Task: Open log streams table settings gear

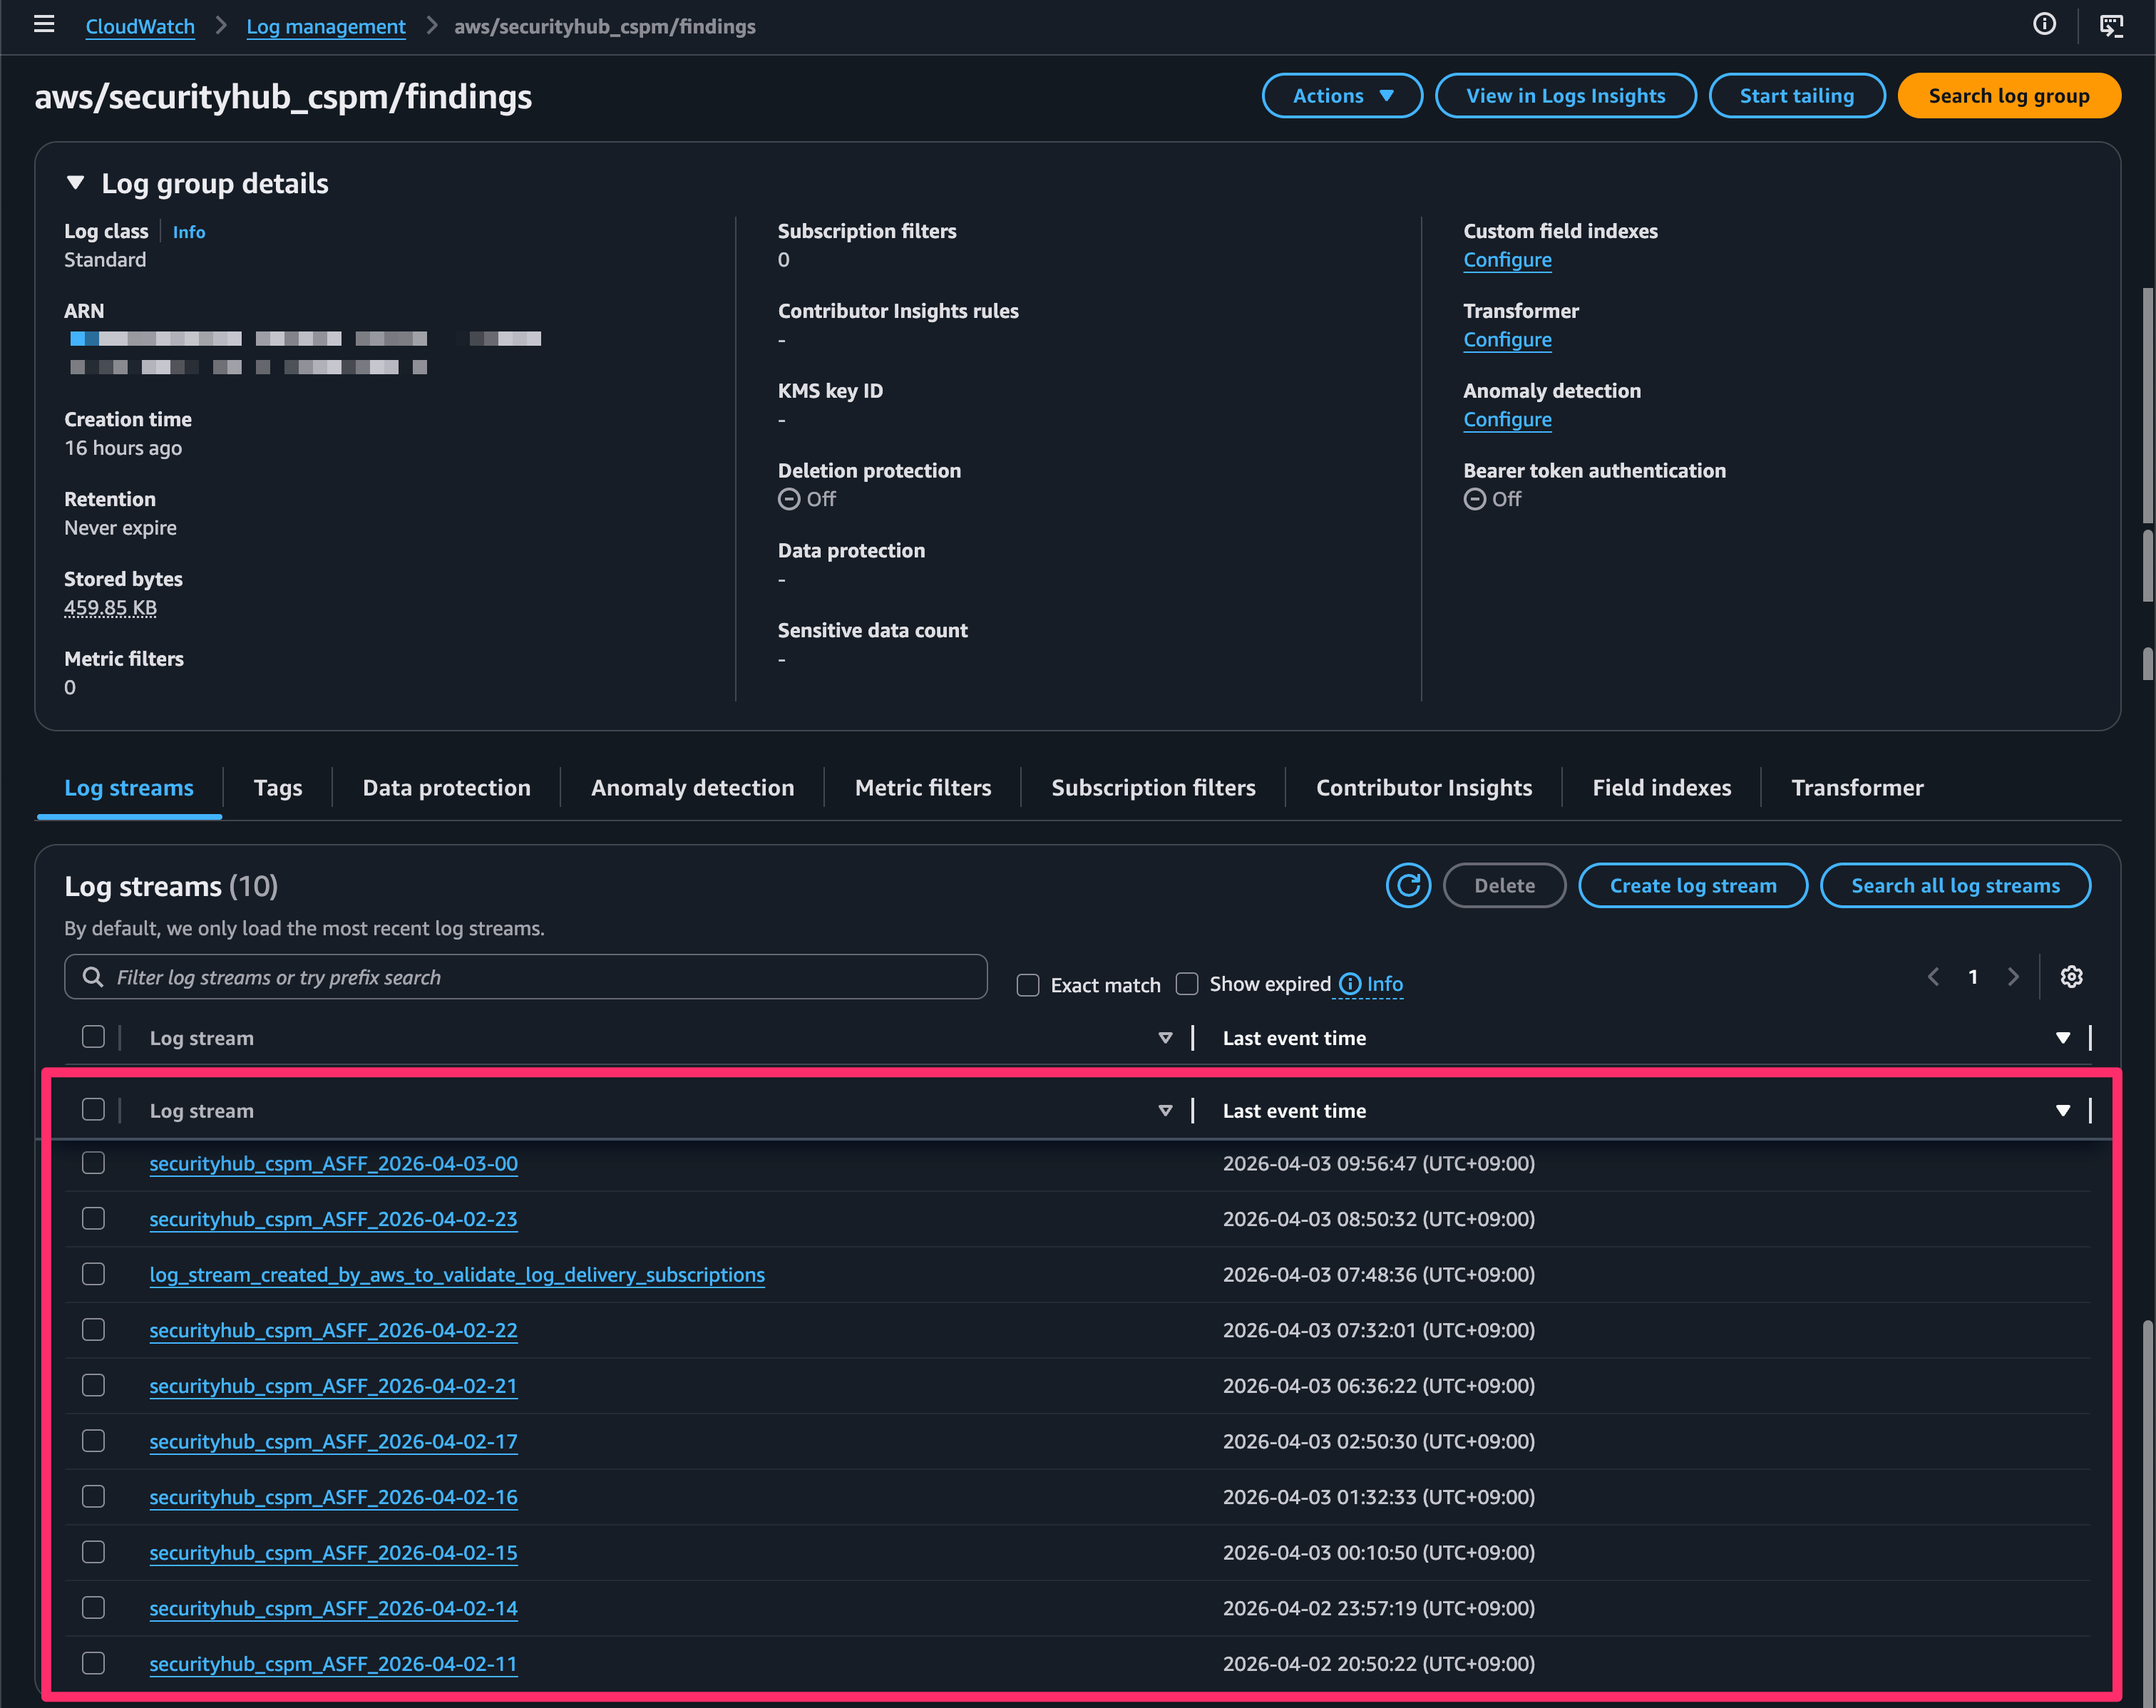Action: coord(2071,977)
